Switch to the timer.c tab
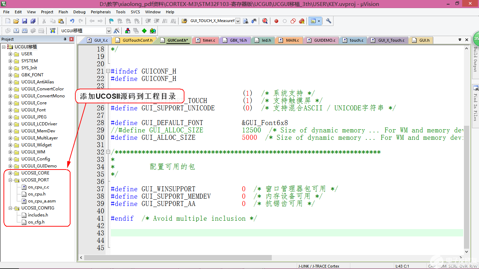The width and height of the screenshot is (479, 269). 206,40
